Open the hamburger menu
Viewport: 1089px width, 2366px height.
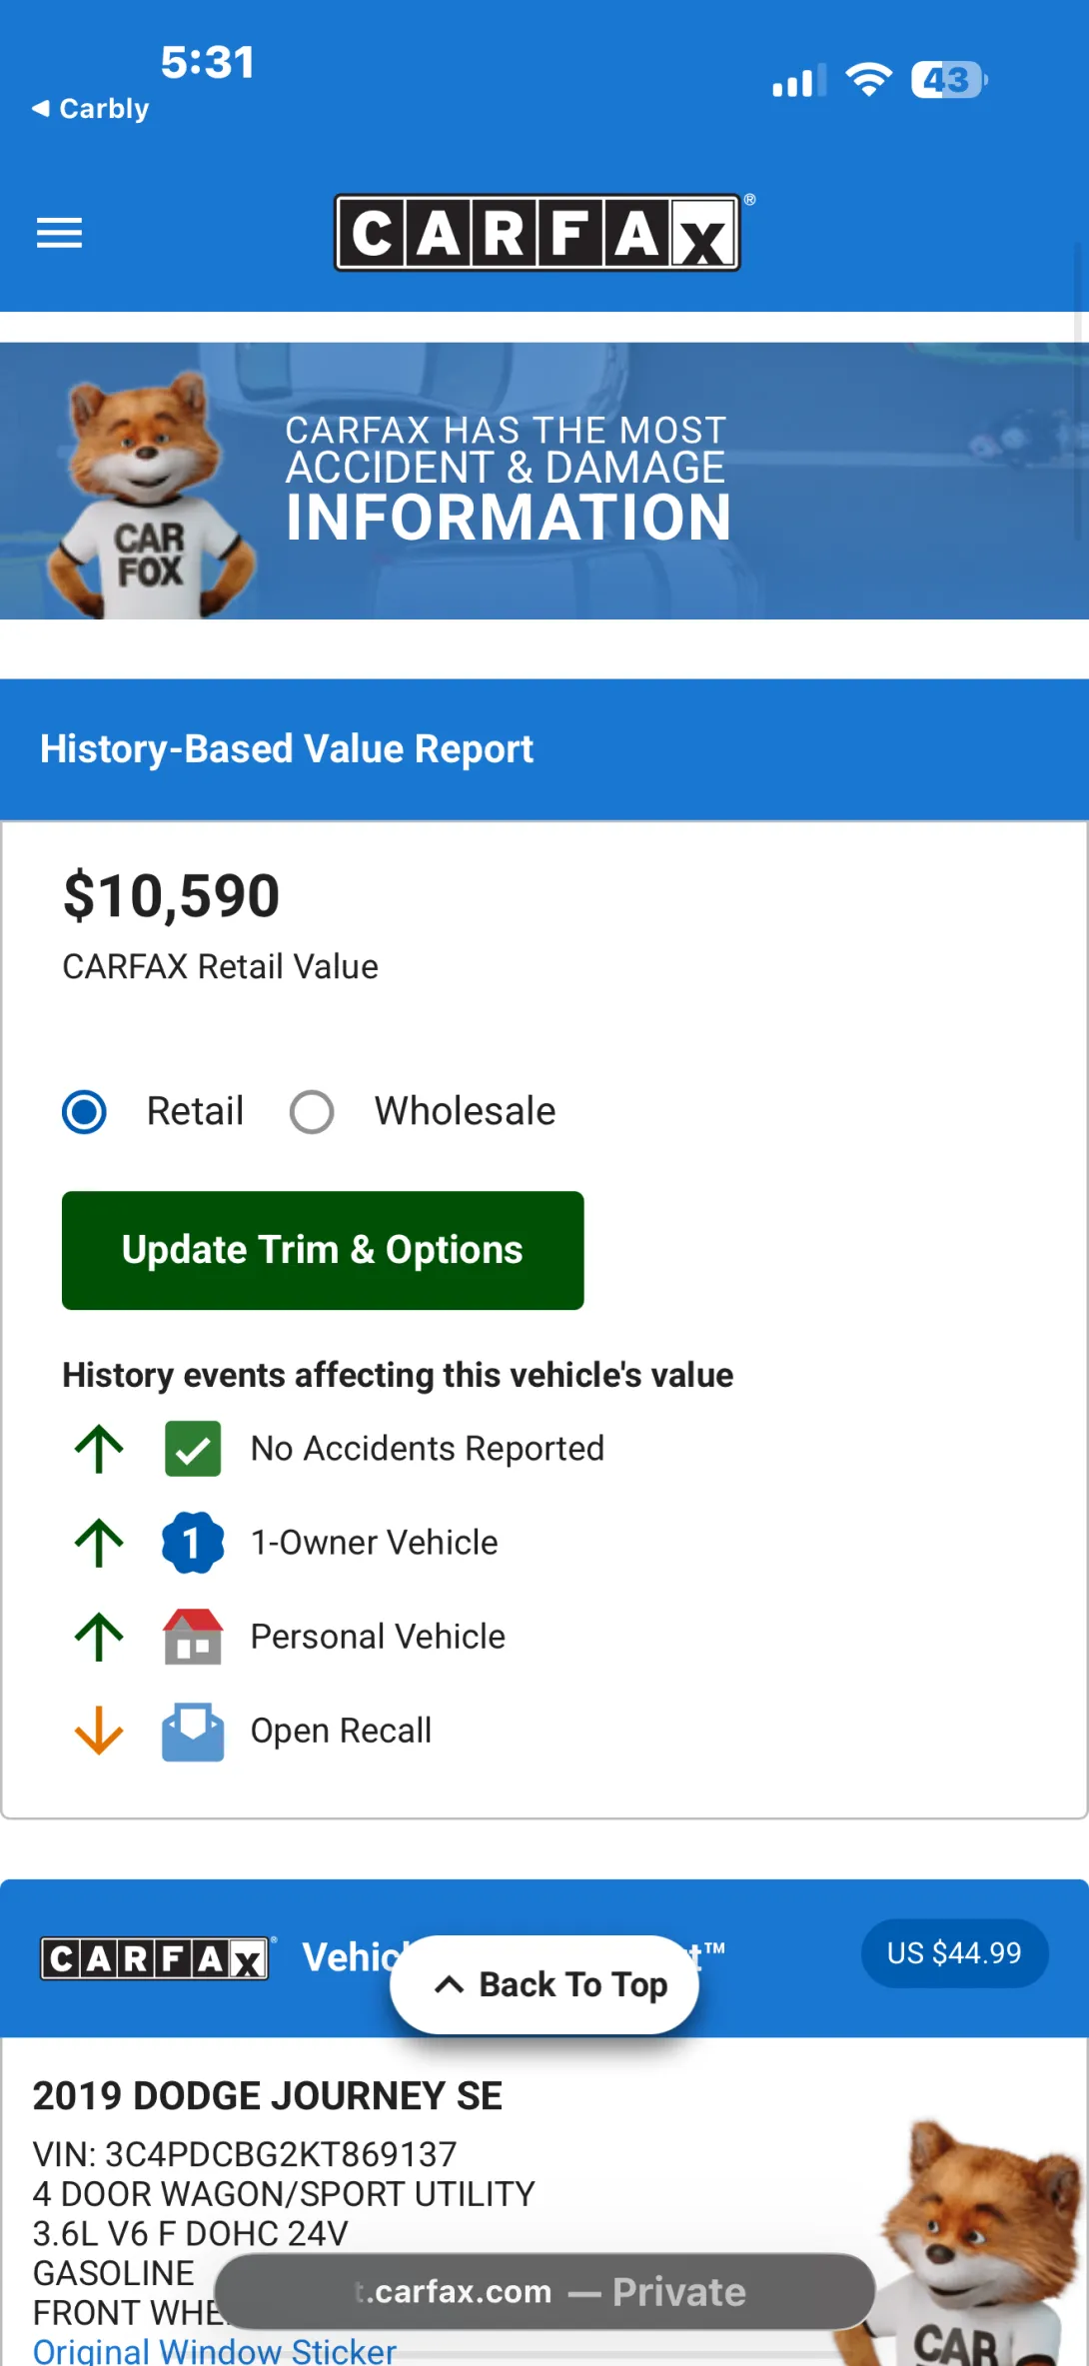tap(59, 233)
